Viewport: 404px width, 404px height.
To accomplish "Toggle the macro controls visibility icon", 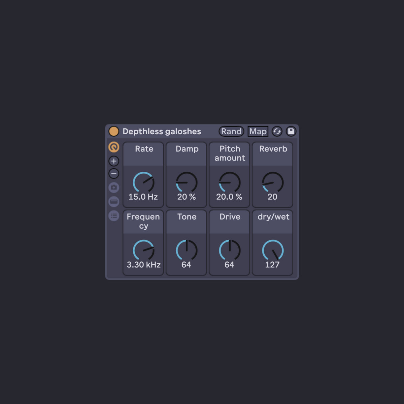I will [x=114, y=147].
